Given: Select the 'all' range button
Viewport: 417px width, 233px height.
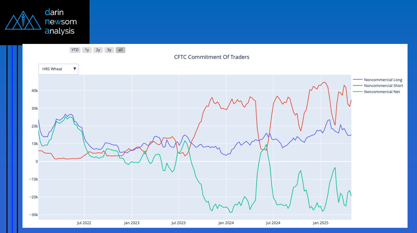Looking at the screenshot, I should pos(120,50).
